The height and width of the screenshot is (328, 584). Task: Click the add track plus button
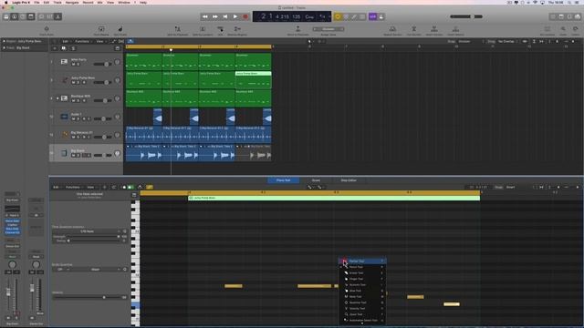(x=55, y=48)
